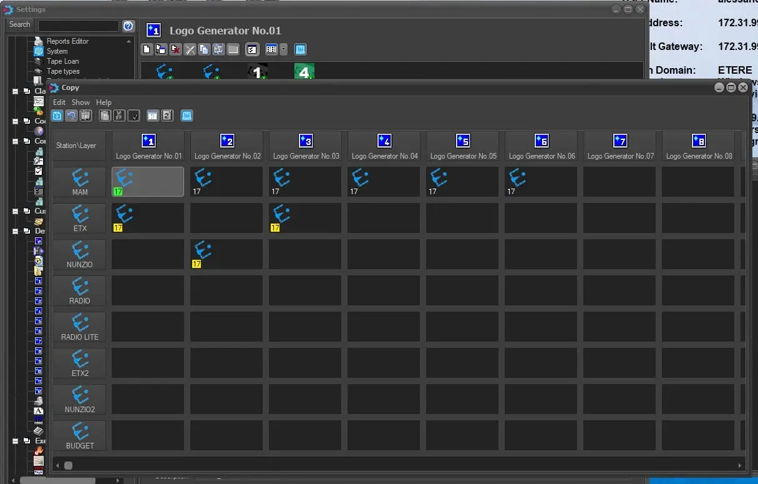Click the Logo Generator No.04 column header
Image resolution: width=758 pixels, height=484 pixels.
tap(384, 148)
